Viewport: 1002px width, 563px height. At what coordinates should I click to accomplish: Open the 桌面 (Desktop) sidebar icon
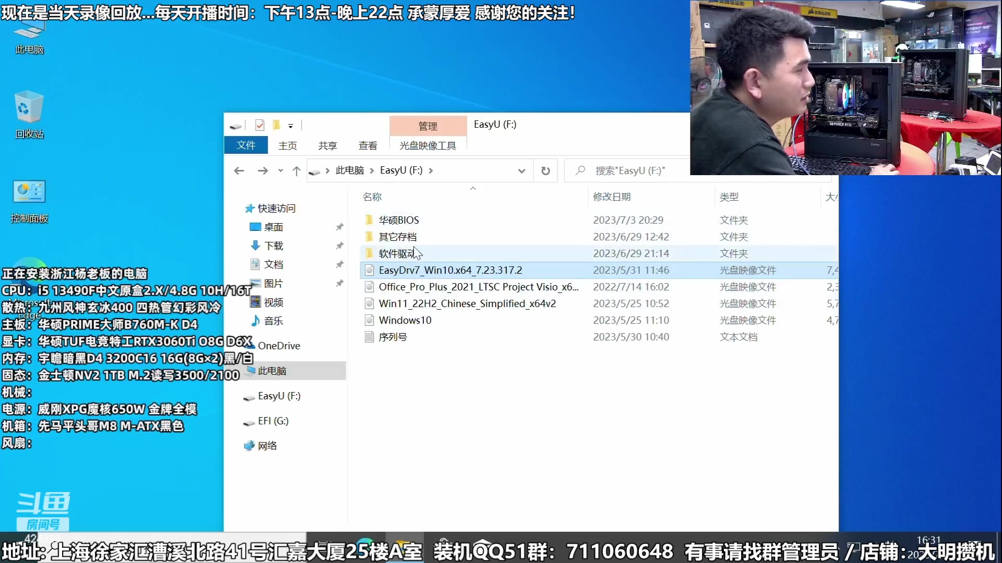pyautogui.click(x=274, y=227)
